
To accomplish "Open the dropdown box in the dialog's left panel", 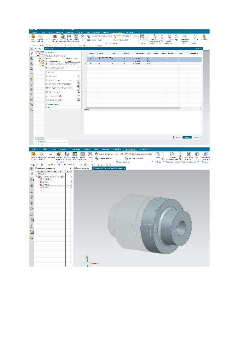I will pyautogui.click(x=72, y=62).
